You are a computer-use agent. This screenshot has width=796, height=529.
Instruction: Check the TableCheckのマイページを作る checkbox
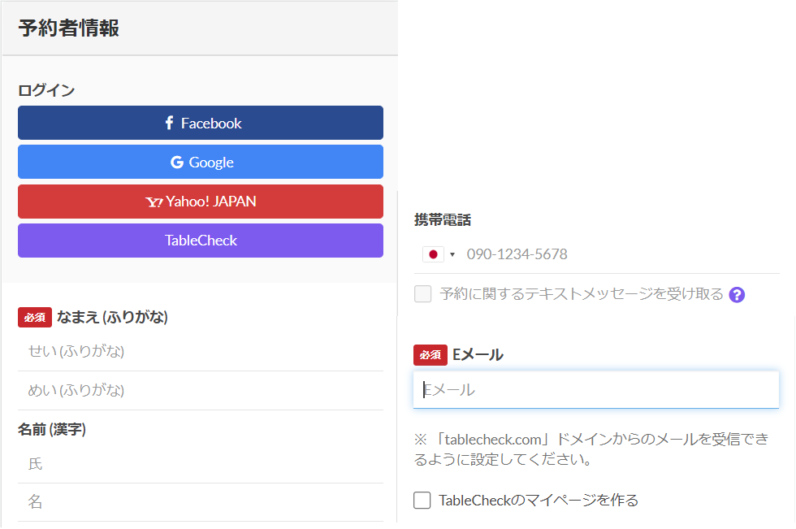[422, 501]
